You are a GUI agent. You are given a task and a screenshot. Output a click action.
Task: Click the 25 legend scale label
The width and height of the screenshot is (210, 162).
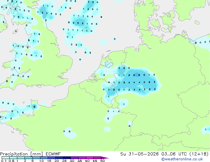click(64, 161)
